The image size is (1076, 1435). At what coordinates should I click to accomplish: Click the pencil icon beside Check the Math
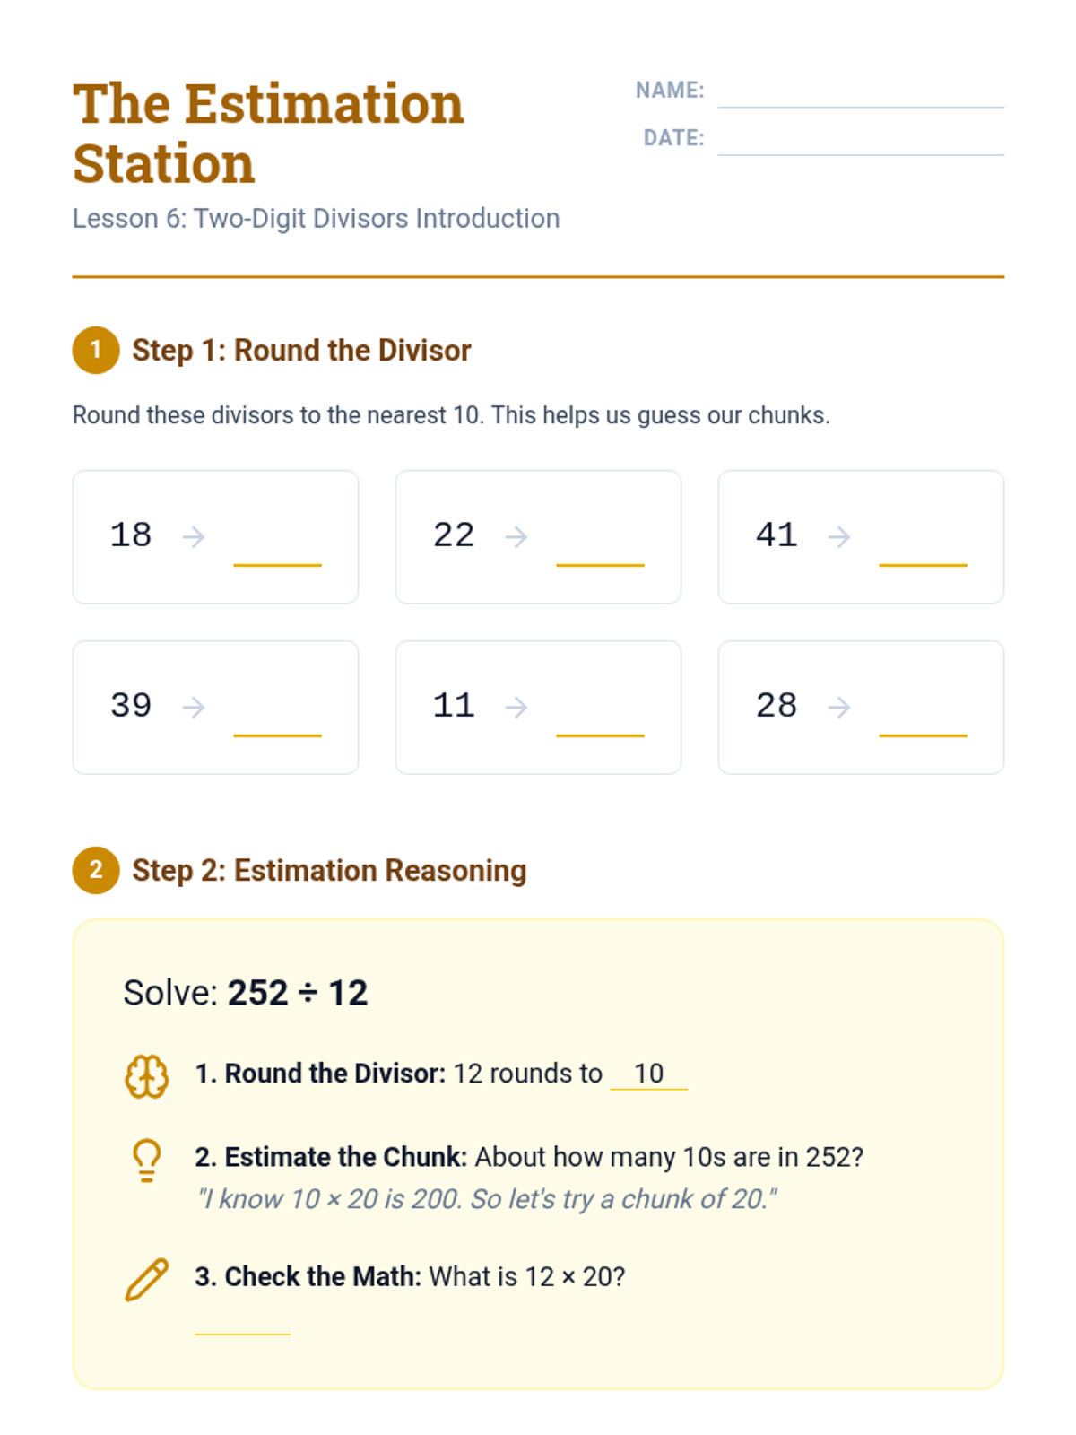point(146,1280)
